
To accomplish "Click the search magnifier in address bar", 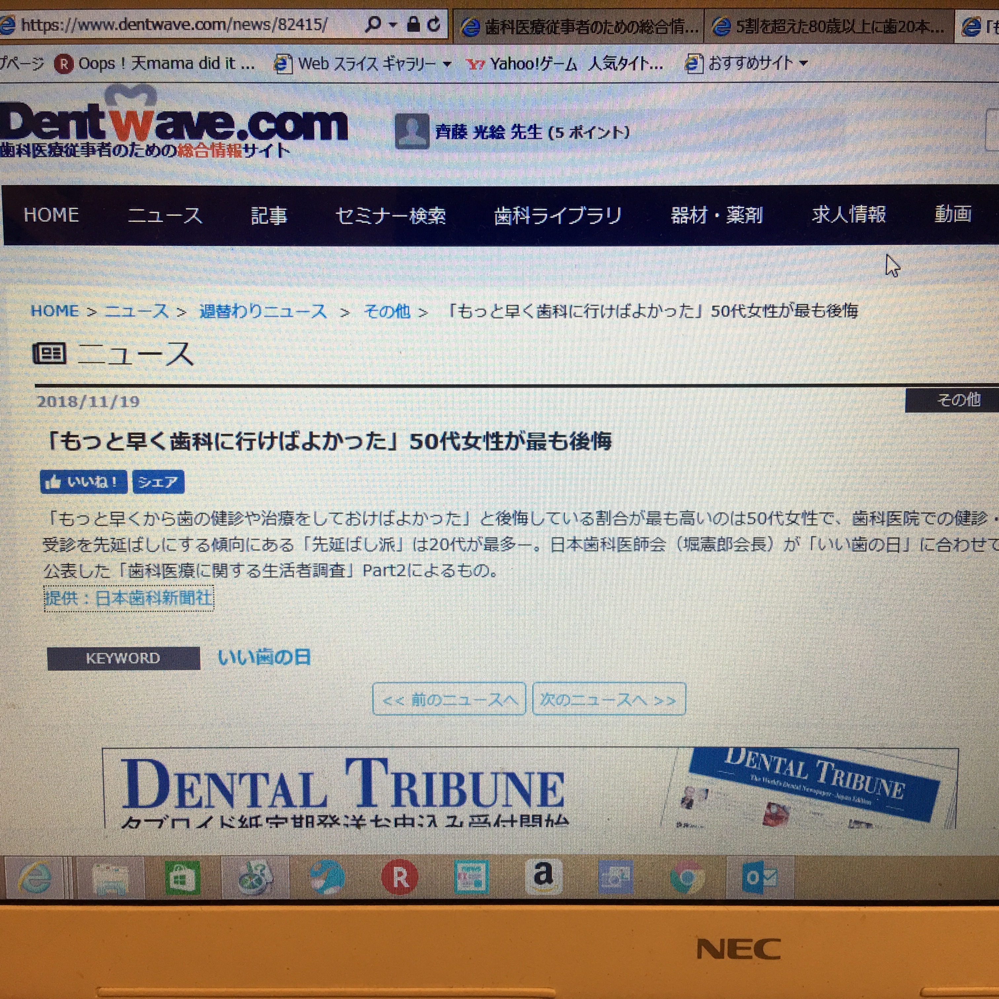I will tap(373, 24).
